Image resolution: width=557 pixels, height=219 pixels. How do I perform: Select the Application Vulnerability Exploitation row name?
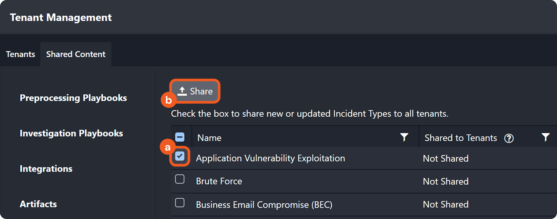coord(270,158)
